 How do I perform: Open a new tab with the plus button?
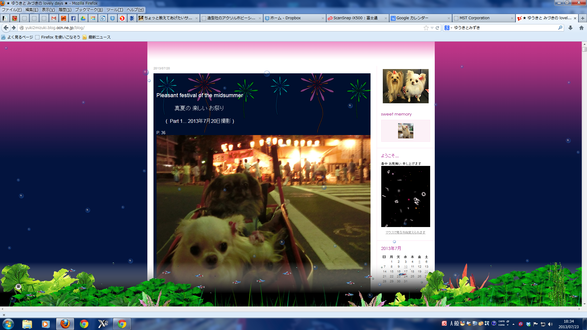pos(583,18)
